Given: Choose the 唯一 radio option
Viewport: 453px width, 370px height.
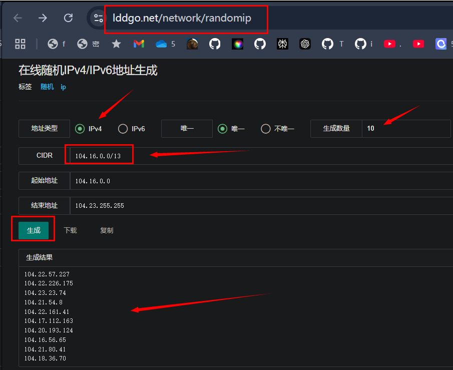Looking at the screenshot, I should 222,129.
